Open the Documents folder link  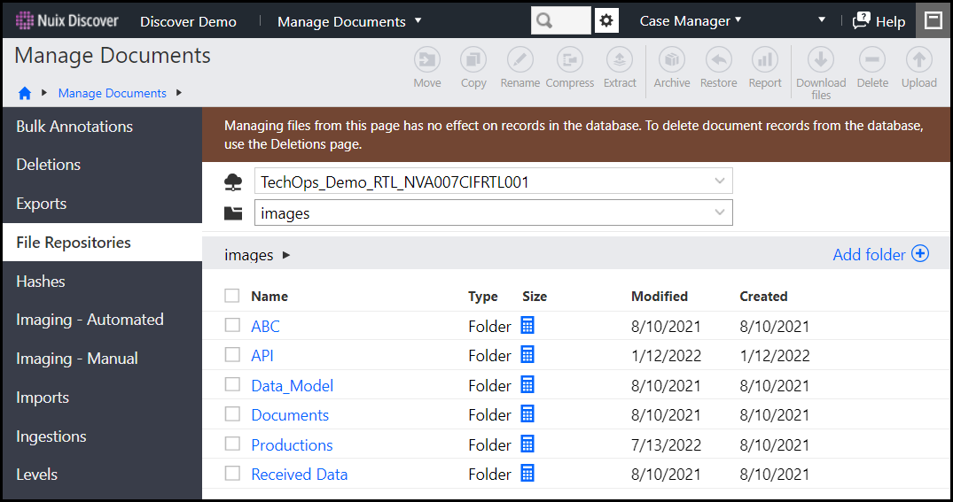(x=290, y=414)
